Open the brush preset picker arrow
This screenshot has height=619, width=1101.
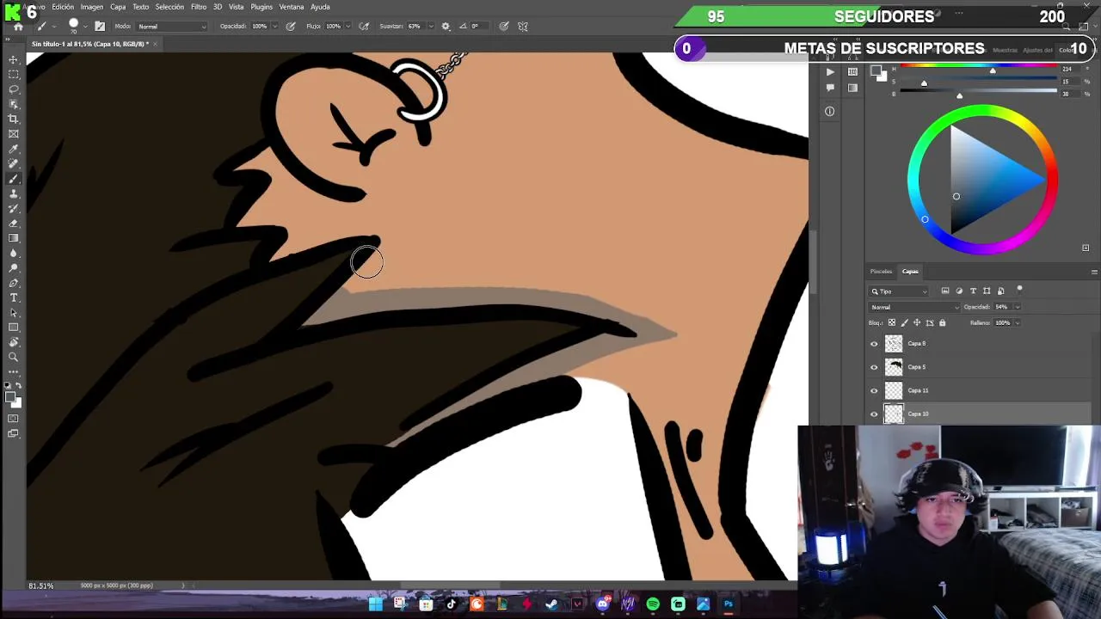point(86,26)
